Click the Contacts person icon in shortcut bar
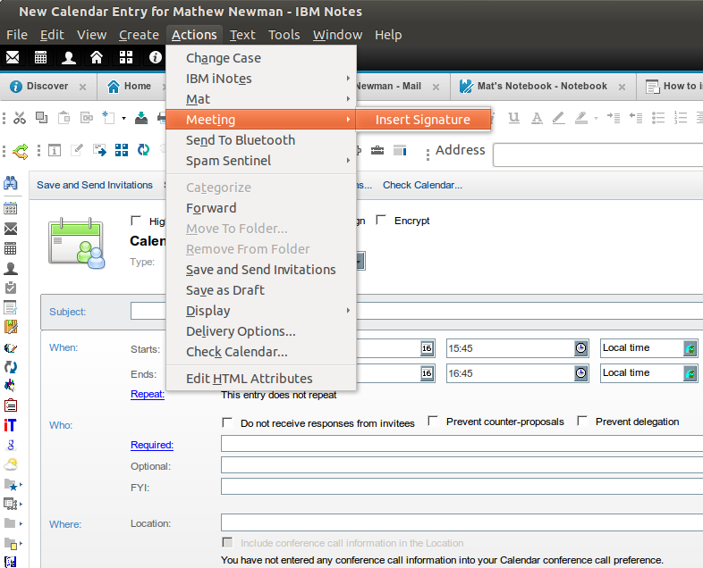 [x=69, y=57]
